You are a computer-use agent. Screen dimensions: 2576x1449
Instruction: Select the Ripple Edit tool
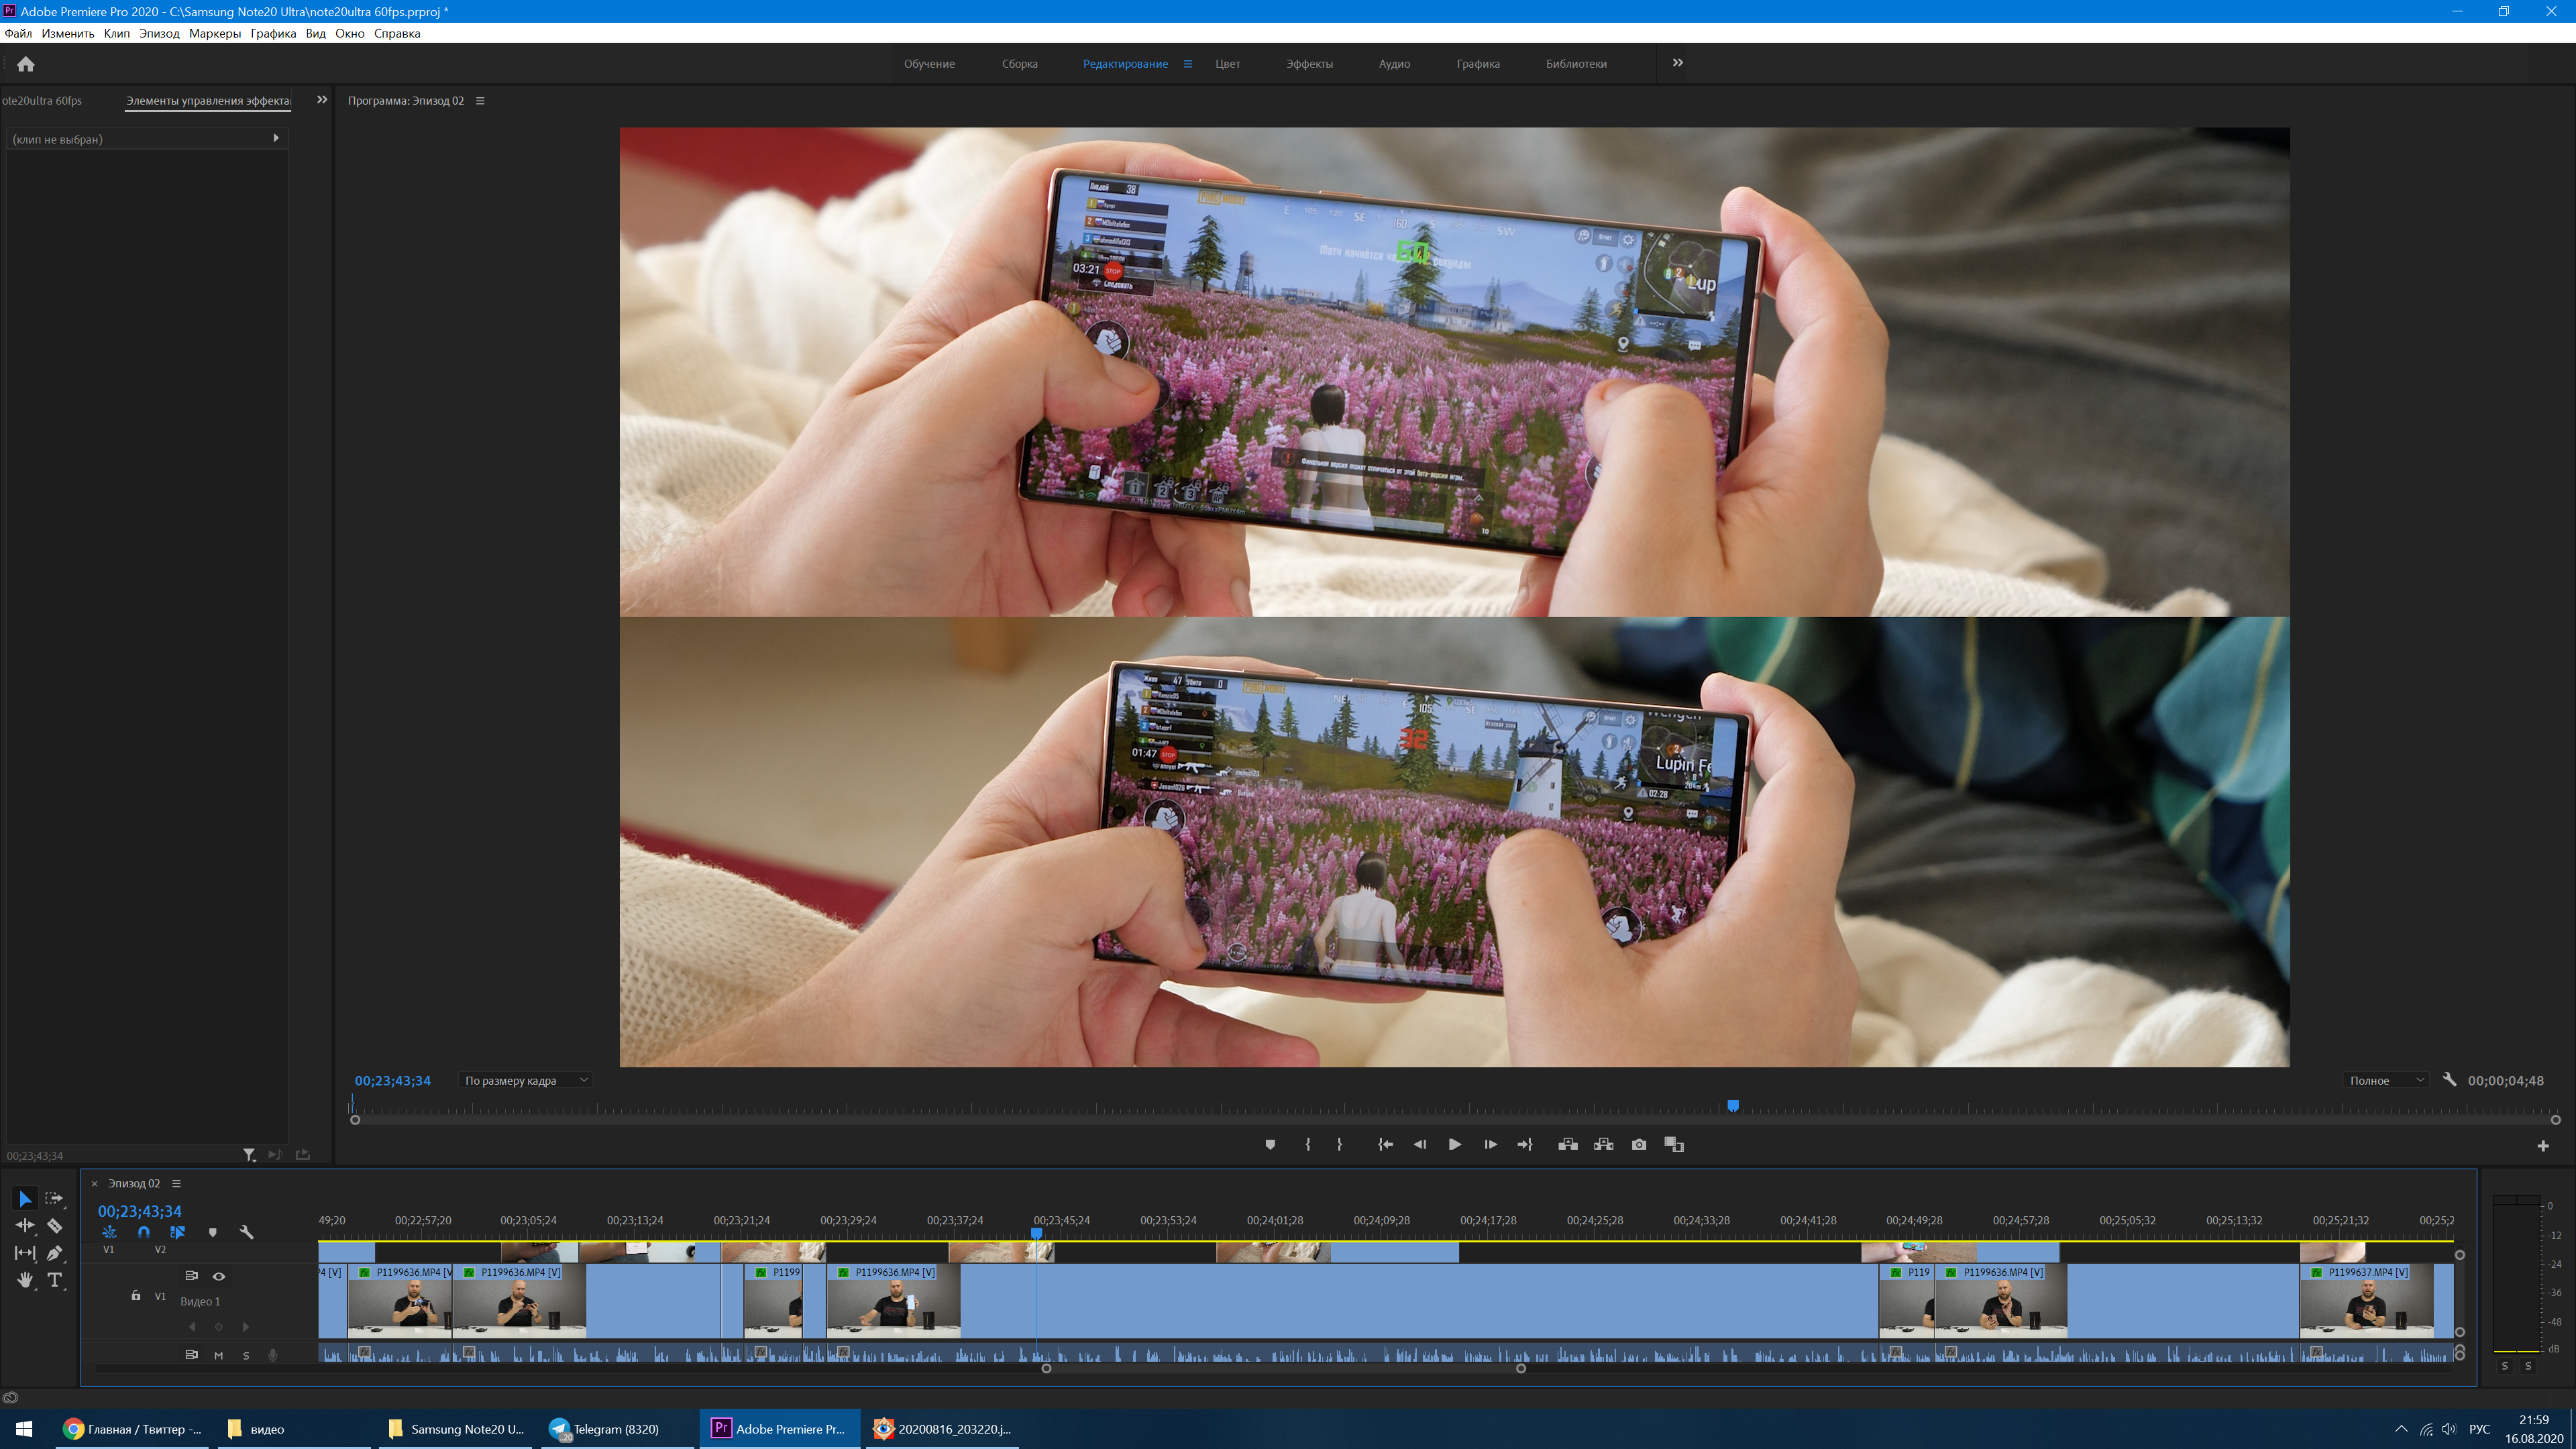click(x=25, y=1225)
